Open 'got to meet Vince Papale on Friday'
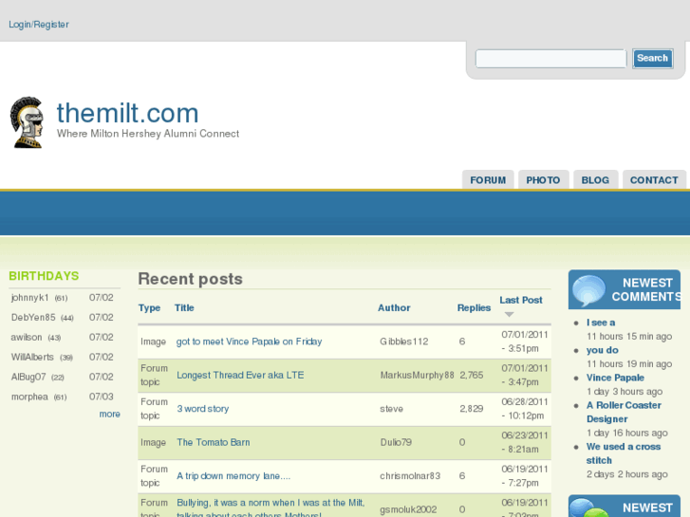Image resolution: width=690 pixels, height=517 pixels. point(249,342)
